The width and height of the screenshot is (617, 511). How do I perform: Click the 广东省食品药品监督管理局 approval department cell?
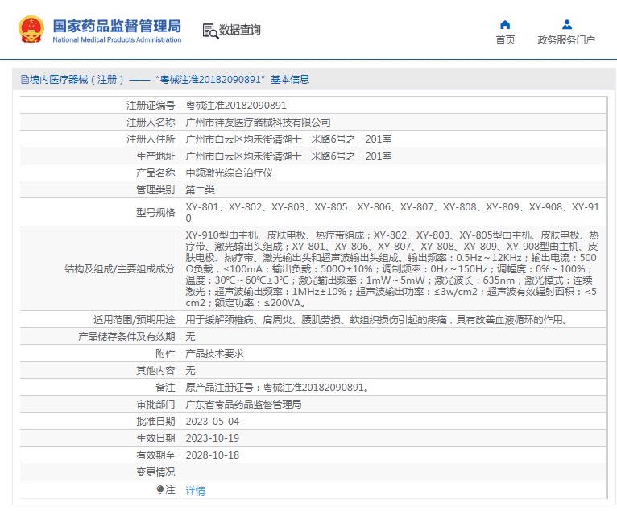(x=243, y=404)
